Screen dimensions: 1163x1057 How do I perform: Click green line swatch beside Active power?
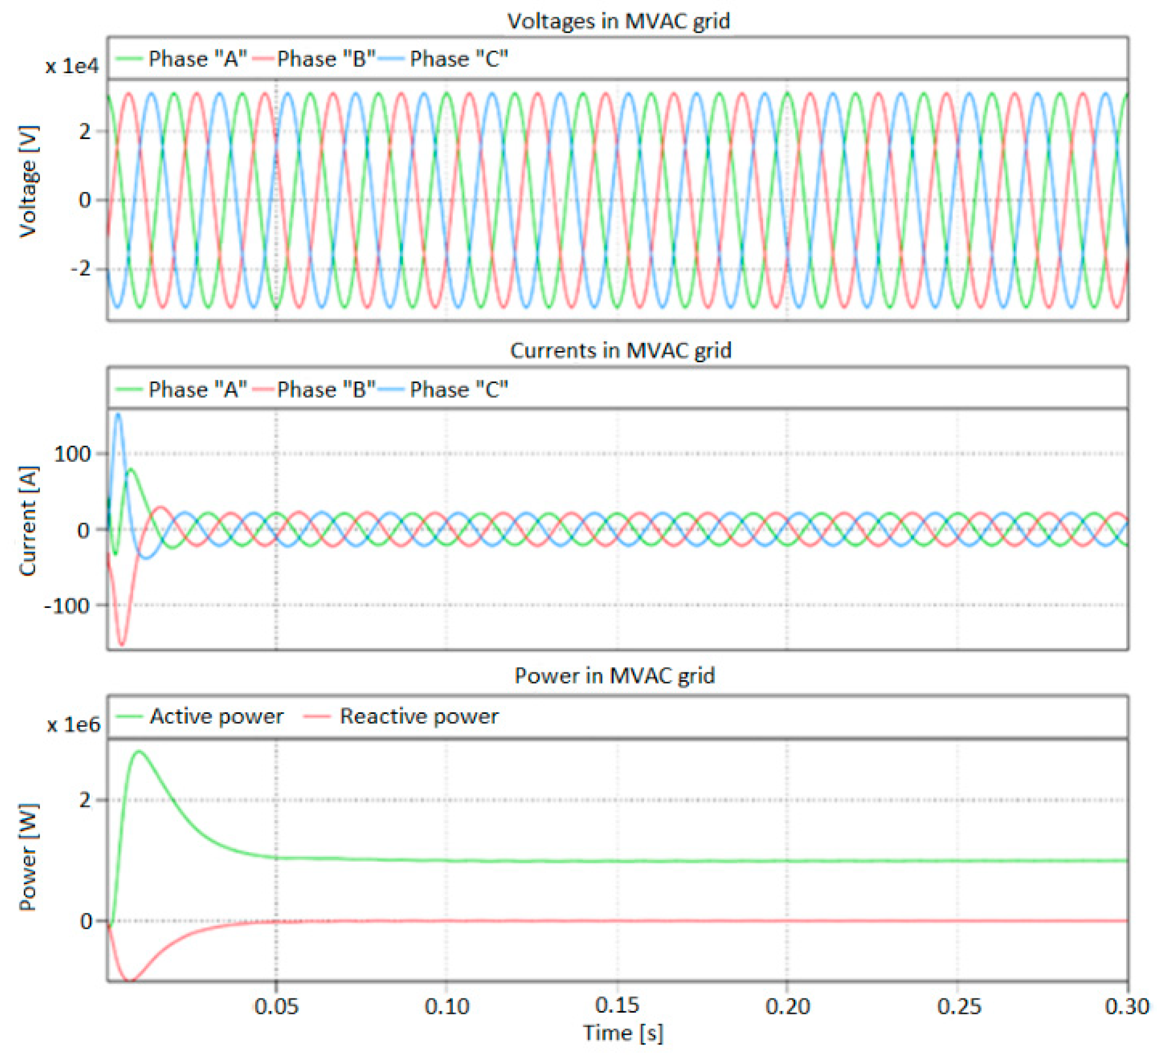[x=129, y=716]
